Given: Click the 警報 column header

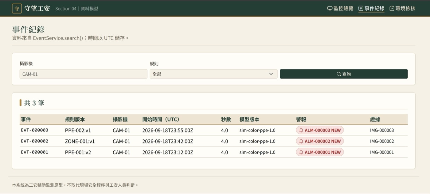Looking at the screenshot, I should pyautogui.click(x=301, y=120).
